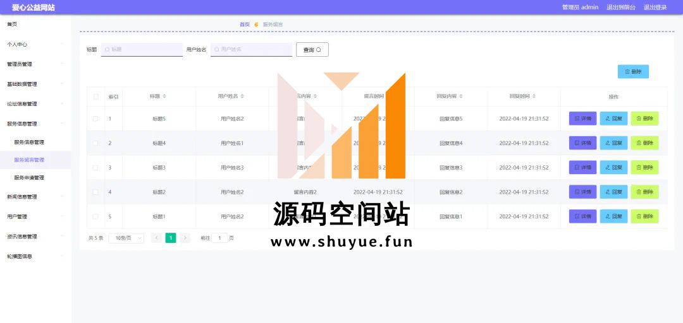Delete the row 标题2
The height and width of the screenshot is (323, 683).
click(644, 192)
